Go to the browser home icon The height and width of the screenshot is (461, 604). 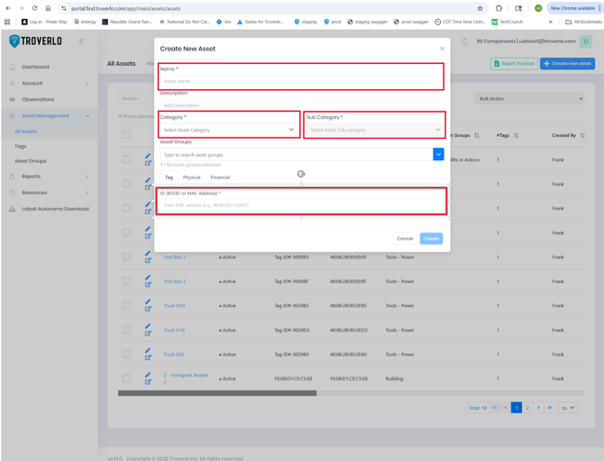tap(48, 8)
